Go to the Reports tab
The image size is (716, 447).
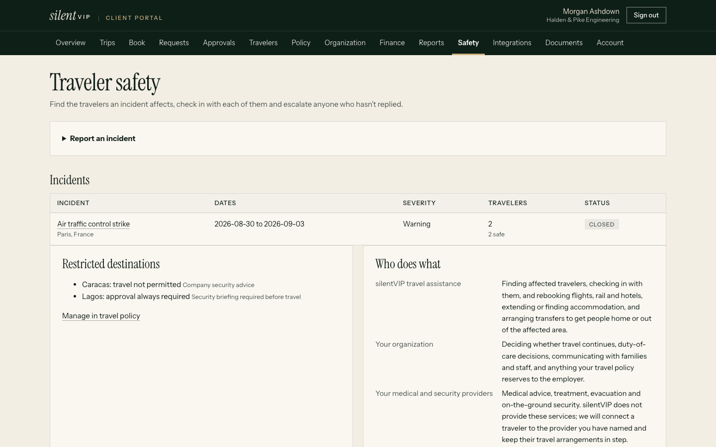click(x=432, y=43)
